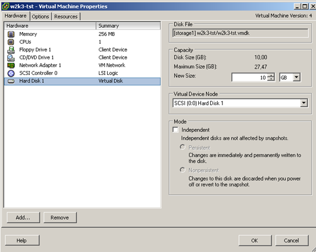Choose the Nonpersistent radio button

[183, 170]
